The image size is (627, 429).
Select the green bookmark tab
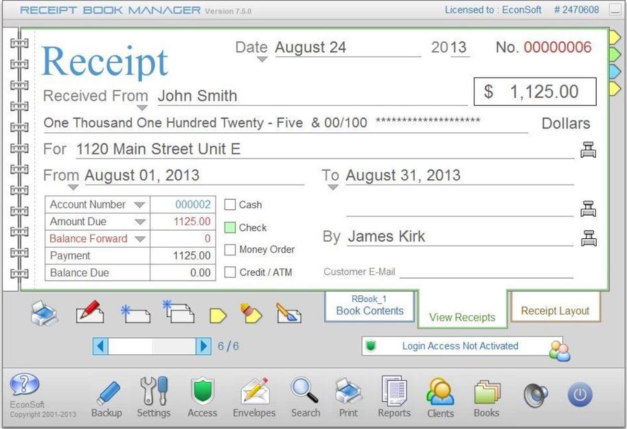[x=615, y=54]
